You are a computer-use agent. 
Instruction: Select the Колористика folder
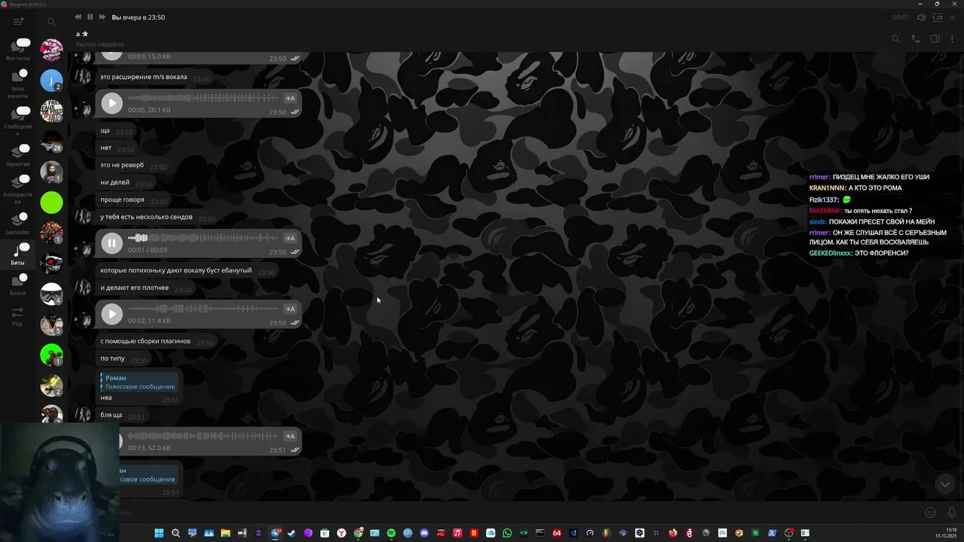[18, 190]
